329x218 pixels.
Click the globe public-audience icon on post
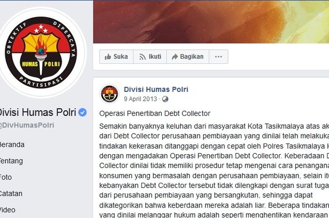click(165, 99)
